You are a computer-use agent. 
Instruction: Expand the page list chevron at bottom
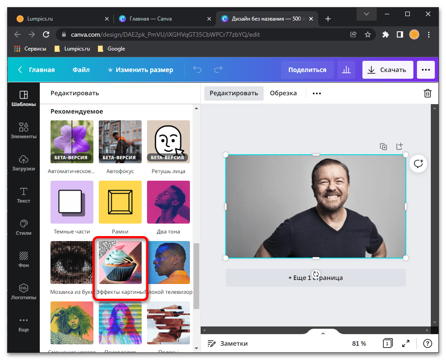click(x=323, y=333)
